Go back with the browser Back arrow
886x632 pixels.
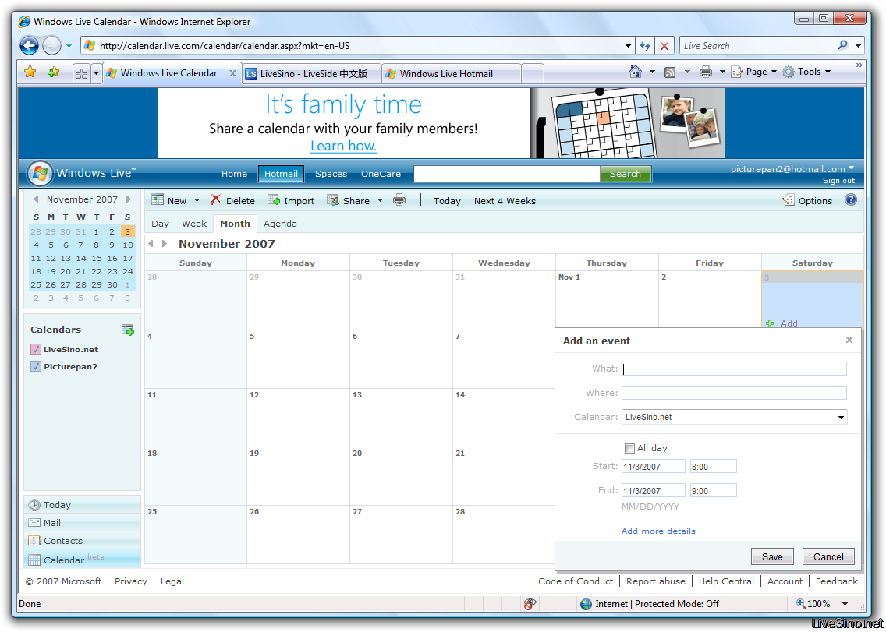(29, 46)
